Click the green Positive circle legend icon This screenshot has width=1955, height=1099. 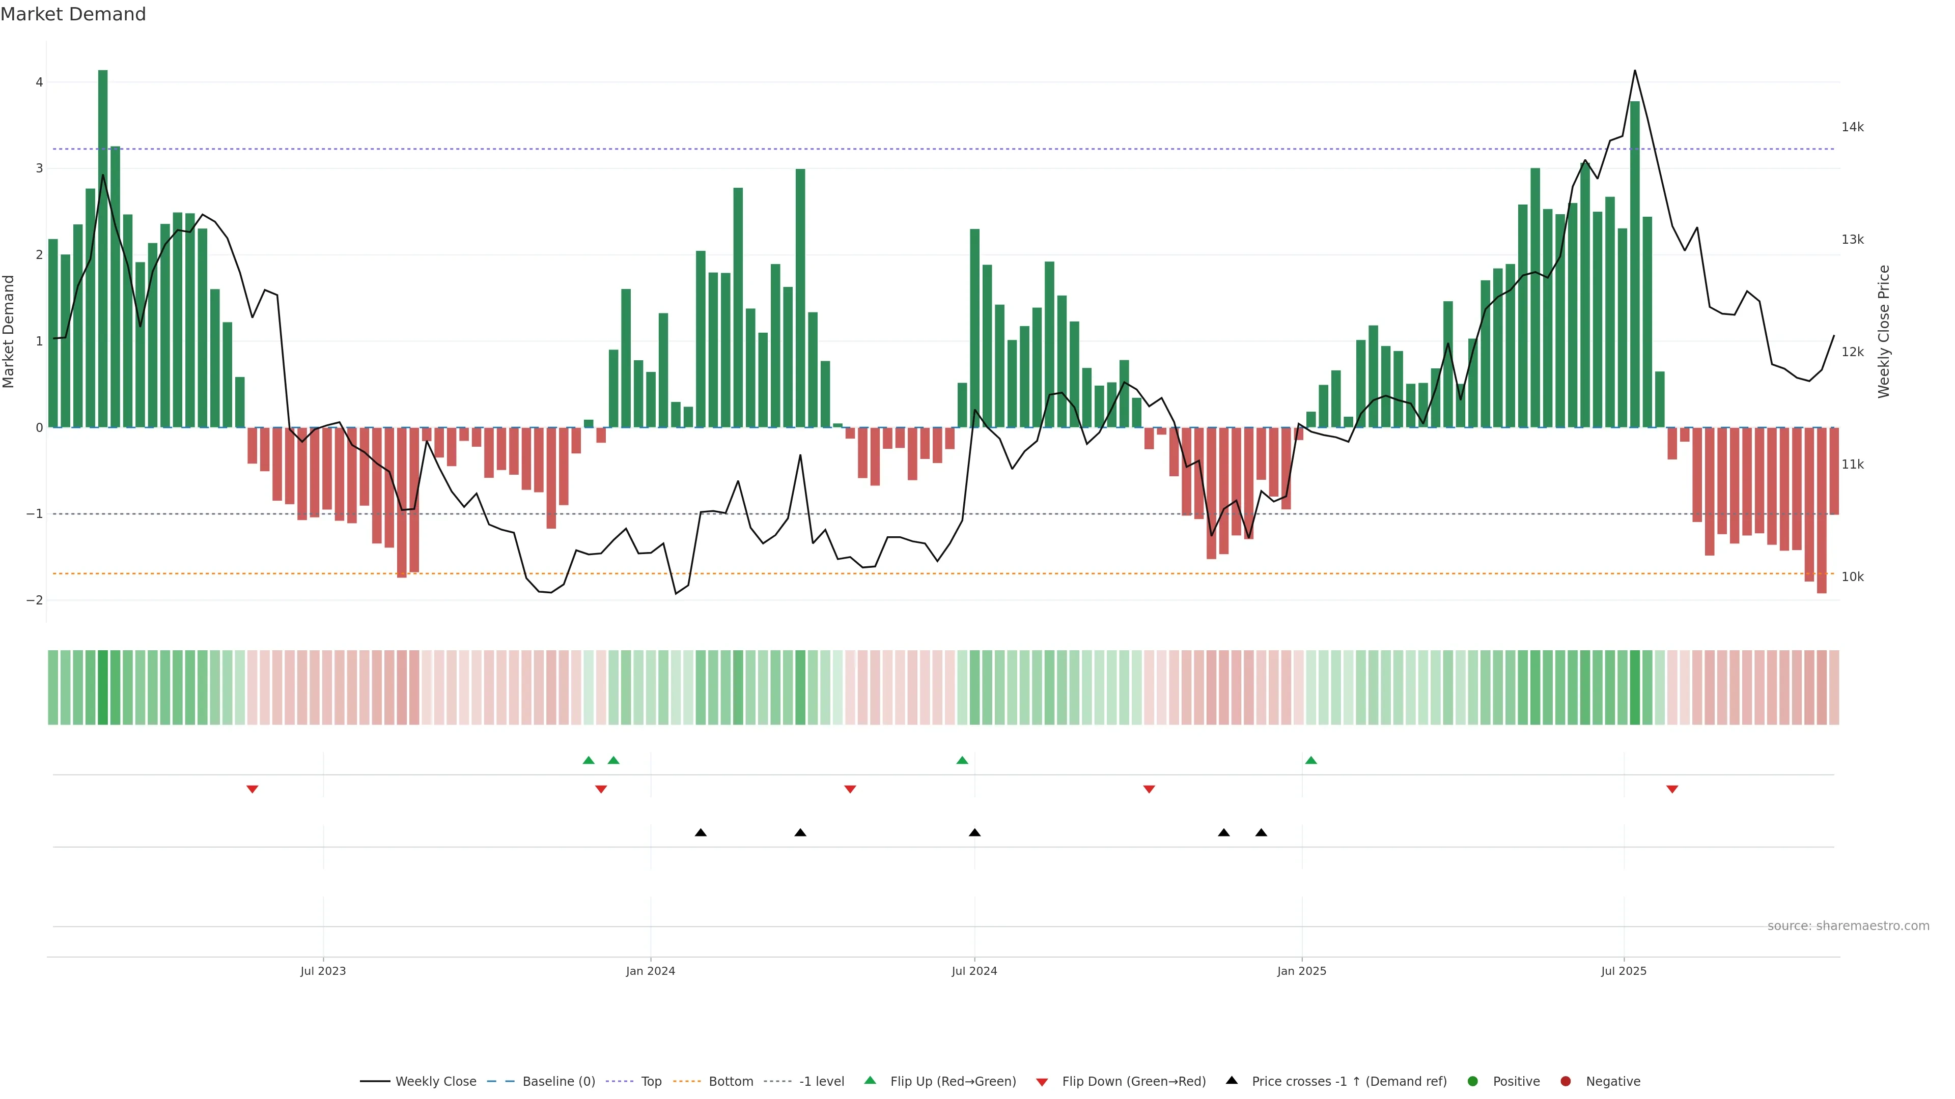click(1473, 1081)
